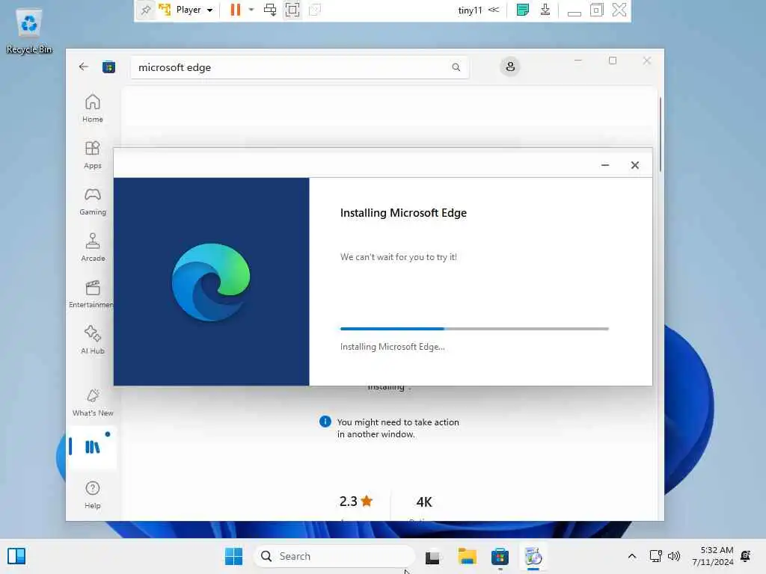Go back using the Store back arrow

84,67
